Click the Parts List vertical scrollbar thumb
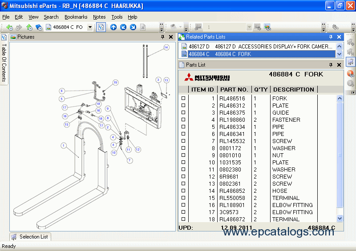Screen dimensions: 356x251 [x=340, y=155]
